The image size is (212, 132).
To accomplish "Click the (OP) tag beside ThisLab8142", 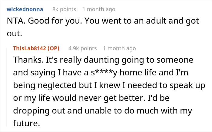I will click(53, 48).
